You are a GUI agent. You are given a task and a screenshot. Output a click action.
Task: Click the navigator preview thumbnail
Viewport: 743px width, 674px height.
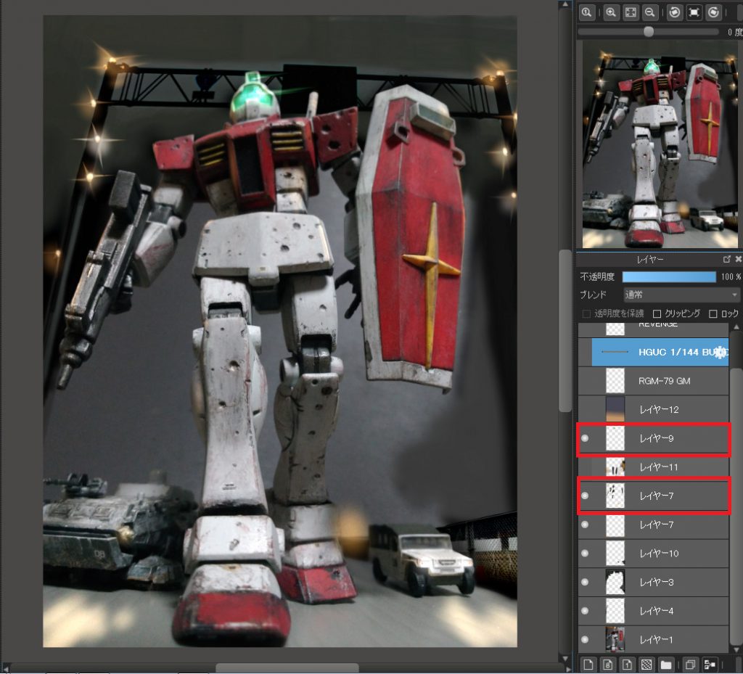click(659, 144)
